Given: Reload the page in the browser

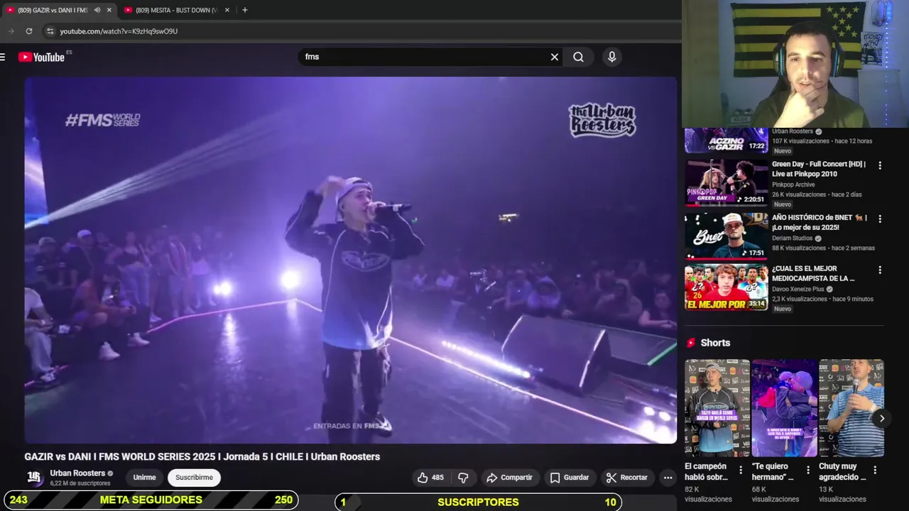Looking at the screenshot, I should pos(29,31).
